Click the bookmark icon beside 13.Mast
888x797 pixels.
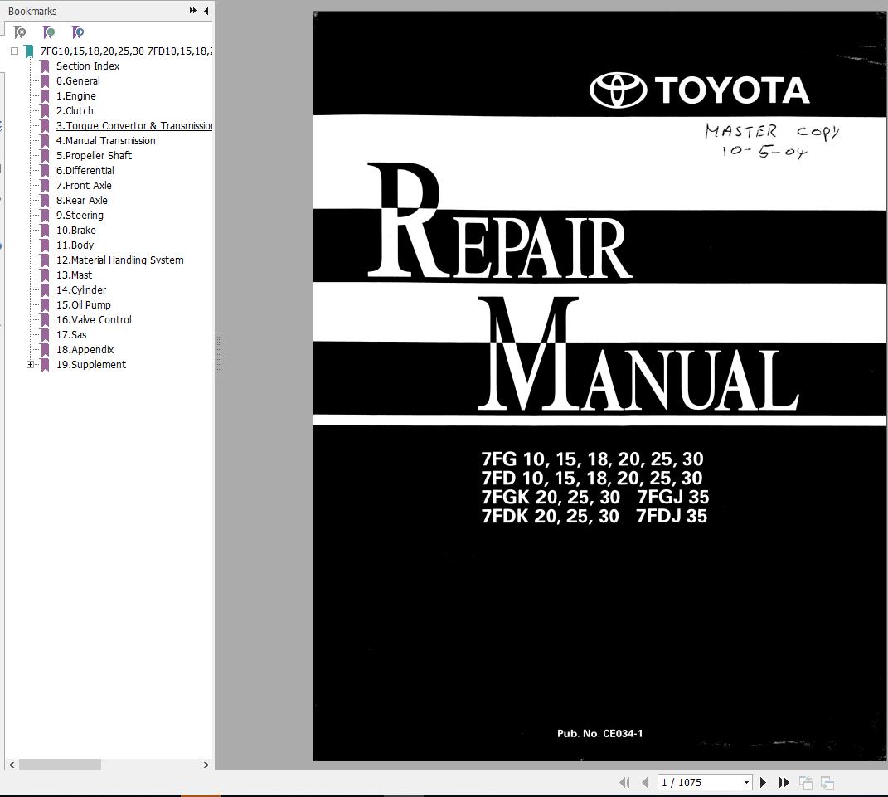coord(46,275)
